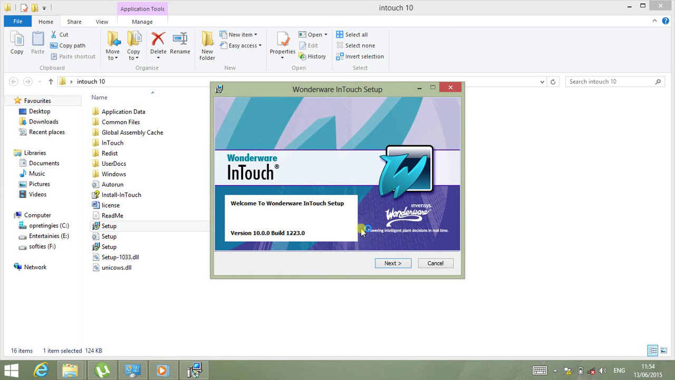Open the address bar history dropdown
The width and height of the screenshot is (675, 380).
pos(542,82)
